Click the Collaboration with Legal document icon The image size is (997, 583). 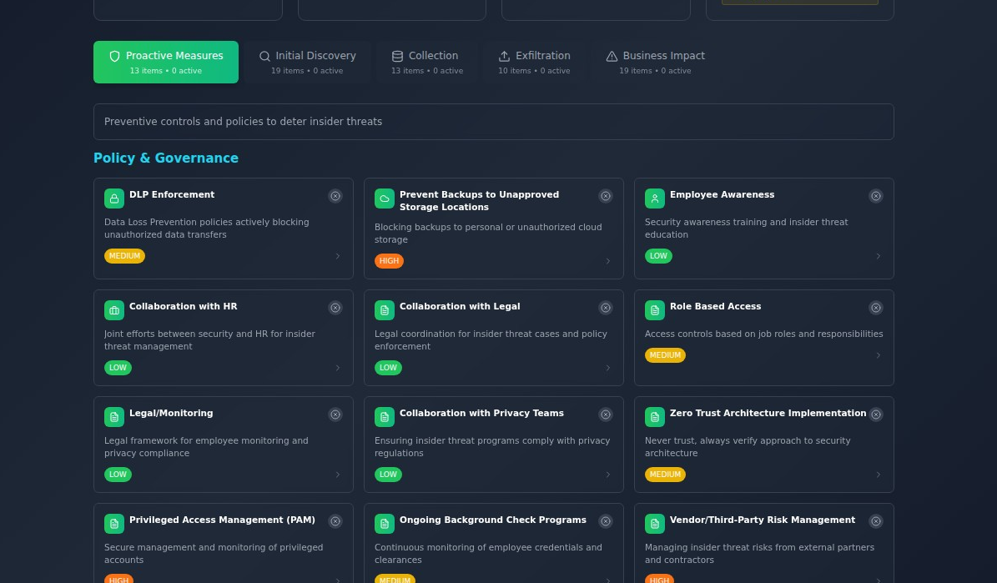pos(385,310)
